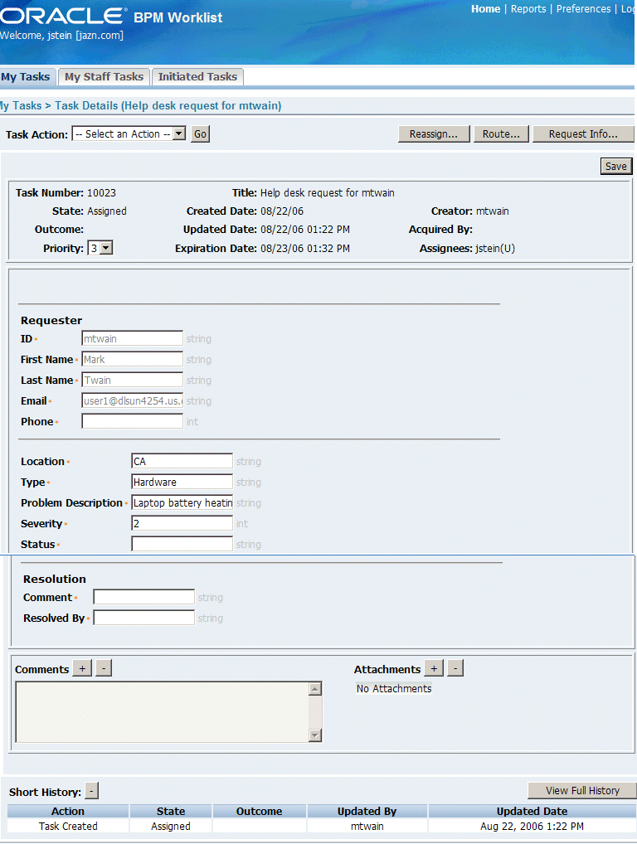Save the task details
Viewport: 637px width, 844px height.
(x=616, y=167)
